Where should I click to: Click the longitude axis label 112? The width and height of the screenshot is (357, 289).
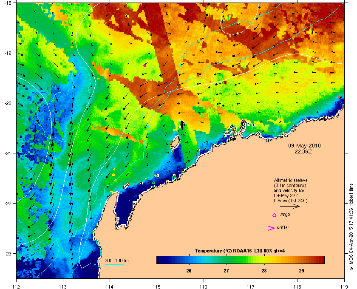pos(16,286)
